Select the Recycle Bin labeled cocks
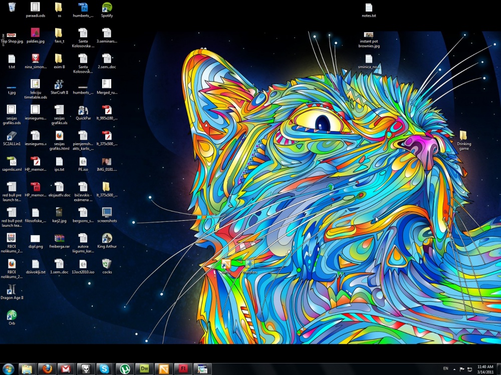Screen dimensions: 501x375 (x=107, y=263)
